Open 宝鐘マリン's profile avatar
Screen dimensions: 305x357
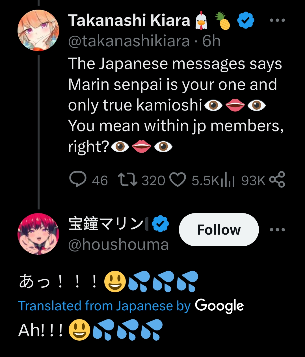38,234
